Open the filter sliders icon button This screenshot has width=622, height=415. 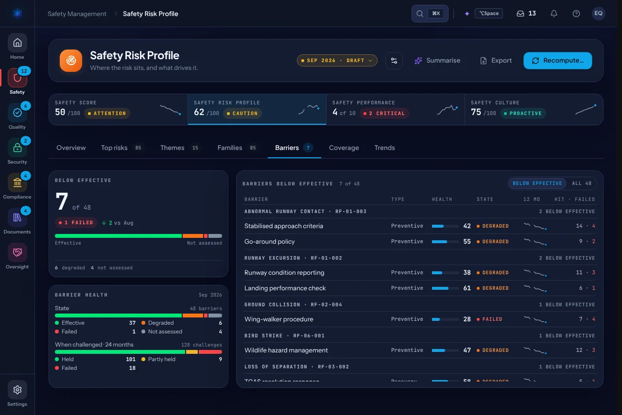394,61
